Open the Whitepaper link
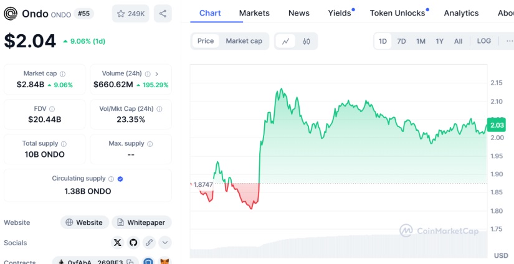Viewport: 514px width, 264px height. point(141,222)
